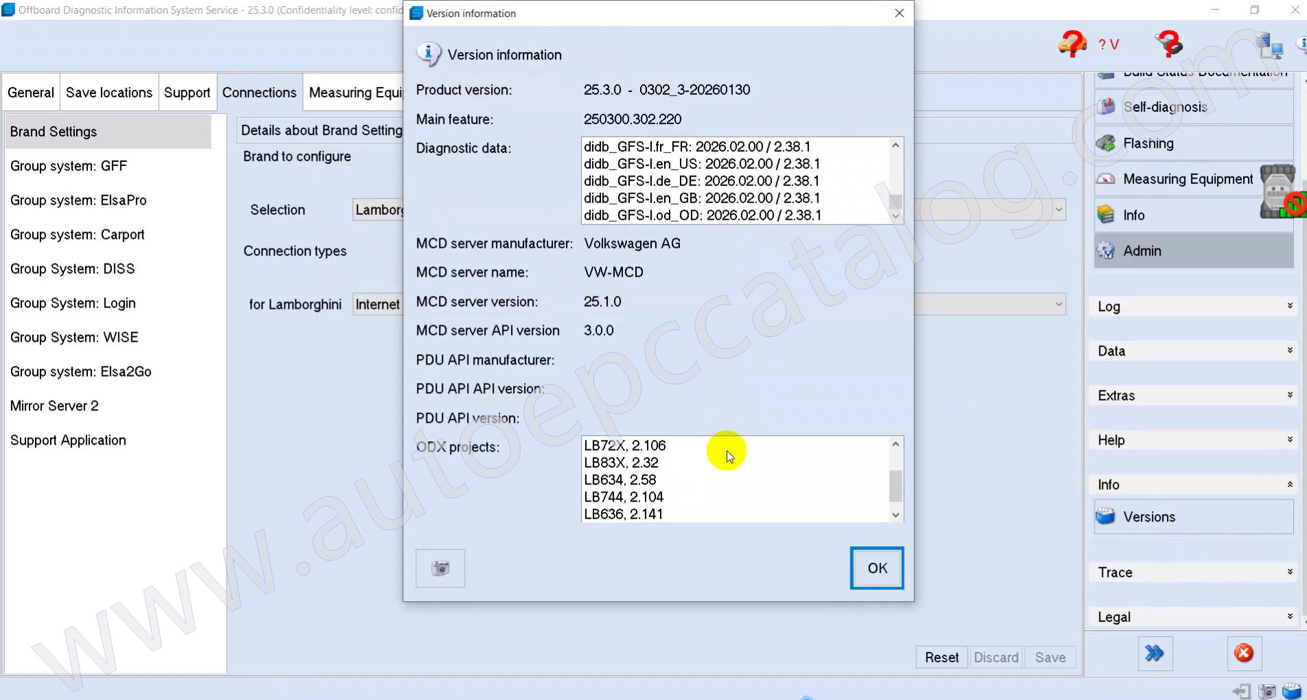Collapse the Info section header

1193,485
